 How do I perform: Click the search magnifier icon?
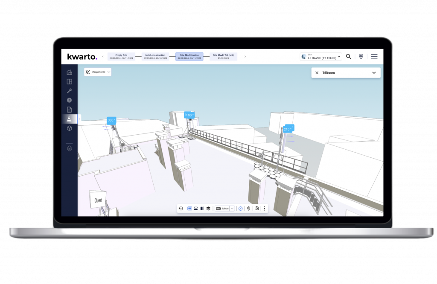tap(349, 56)
